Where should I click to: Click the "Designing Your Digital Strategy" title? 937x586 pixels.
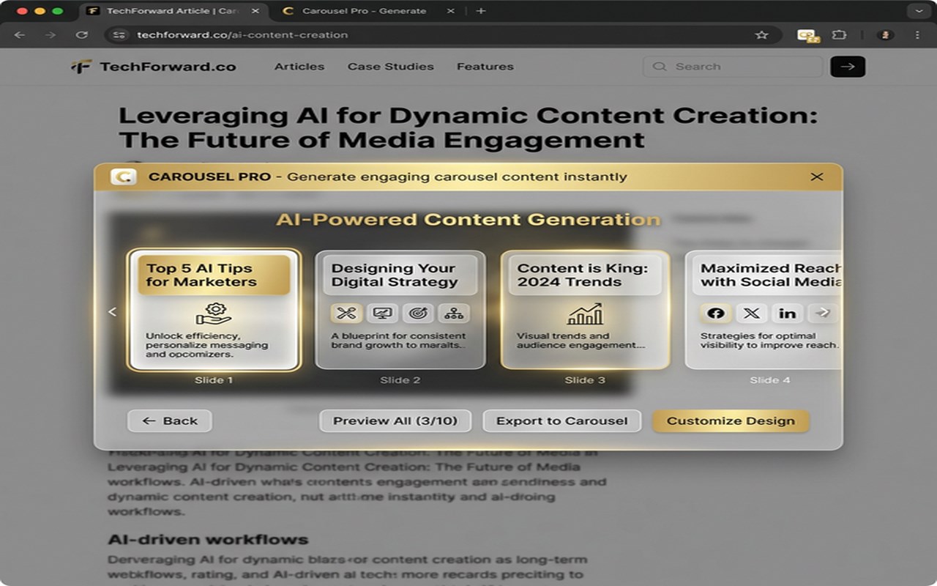(x=395, y=275)
